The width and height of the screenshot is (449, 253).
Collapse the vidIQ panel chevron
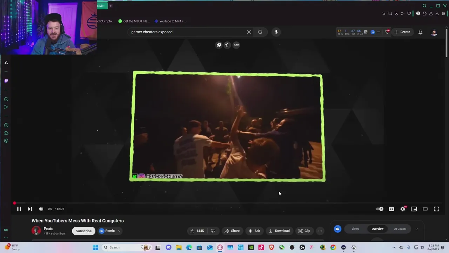(x=417, y=229)
